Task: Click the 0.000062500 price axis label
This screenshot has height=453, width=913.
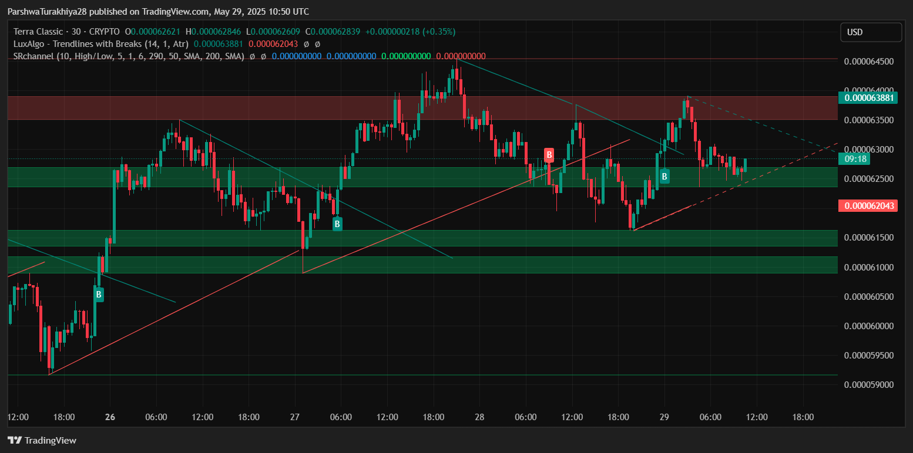Action: (868, 178)
